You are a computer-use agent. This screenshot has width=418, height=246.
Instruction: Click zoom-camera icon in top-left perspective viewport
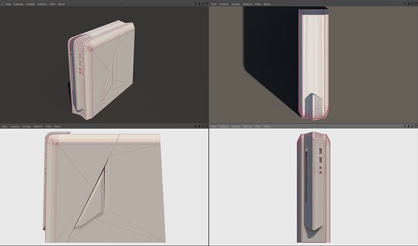pyautogui.click(x=199, y=4)
